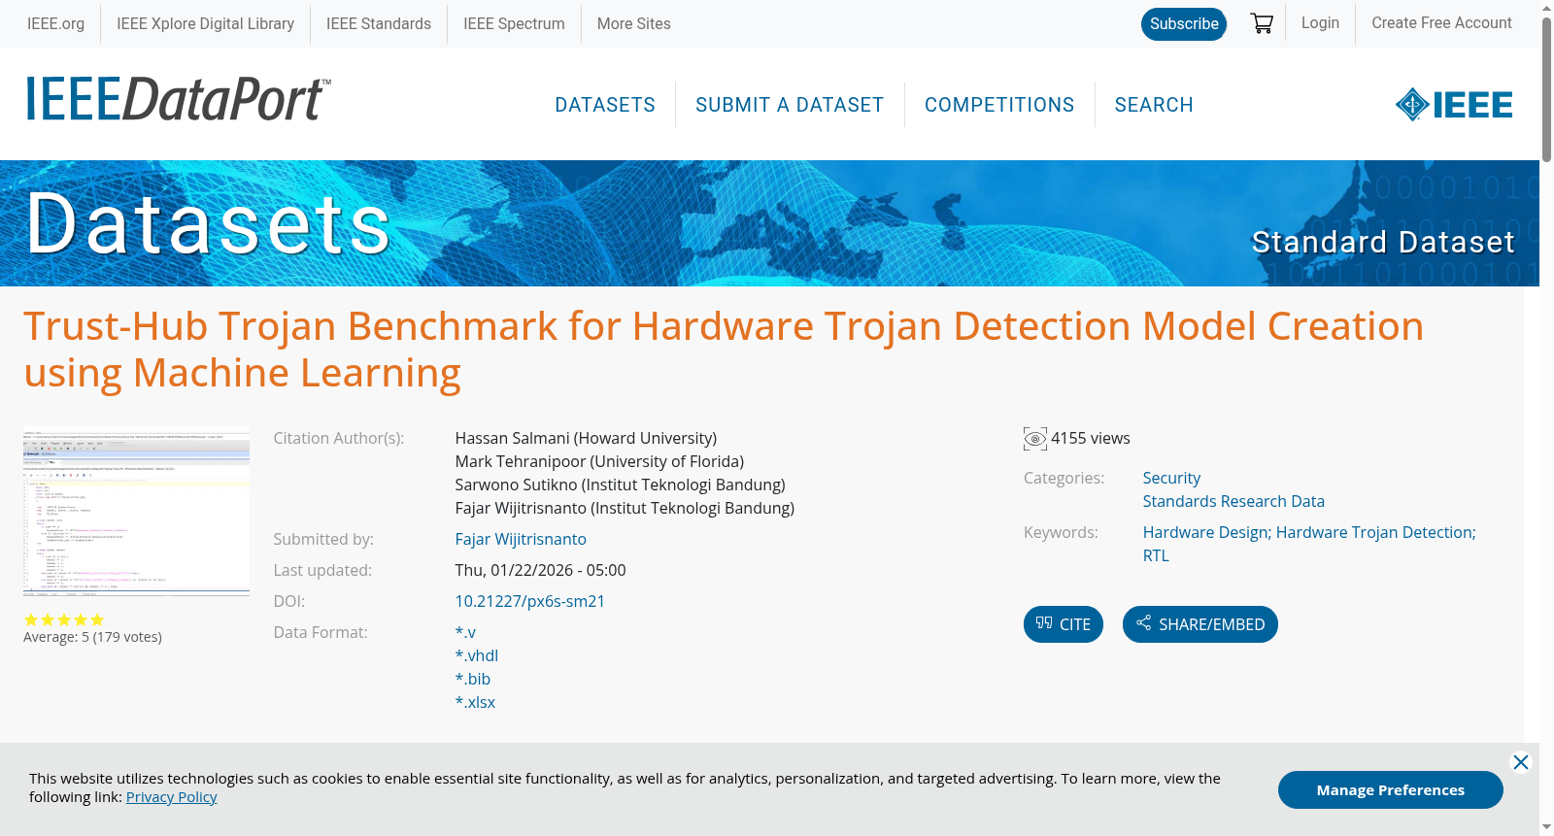
Task: Rate the dataset with the fifth star
Action: [x=97, y=619]
